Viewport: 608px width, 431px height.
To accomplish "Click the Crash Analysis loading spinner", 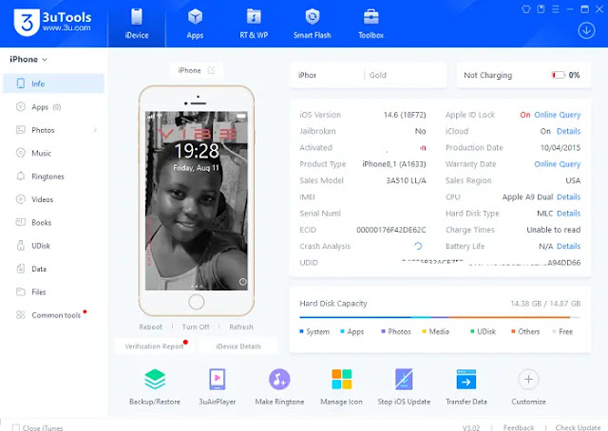I will [x=418, y=246].
